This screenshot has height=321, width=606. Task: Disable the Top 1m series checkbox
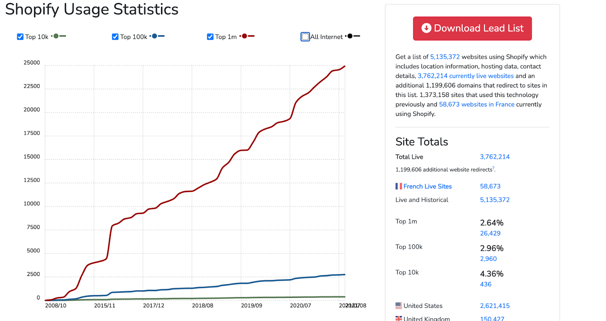[210, 37]
